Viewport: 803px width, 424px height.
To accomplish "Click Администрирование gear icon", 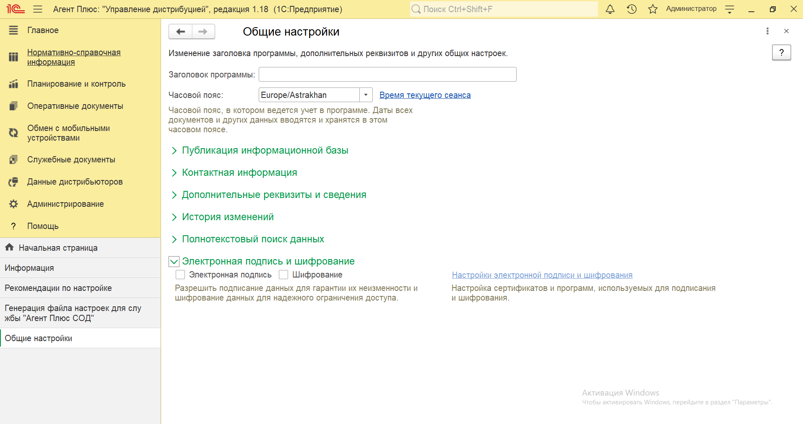I will pos(13,204).
